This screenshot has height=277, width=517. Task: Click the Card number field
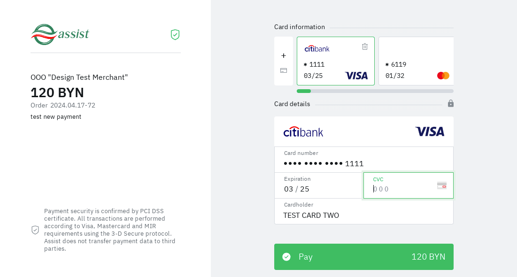pos(363,163)
